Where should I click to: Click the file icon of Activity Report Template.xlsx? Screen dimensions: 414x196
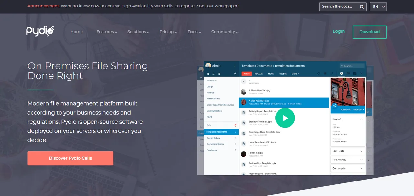244,112
